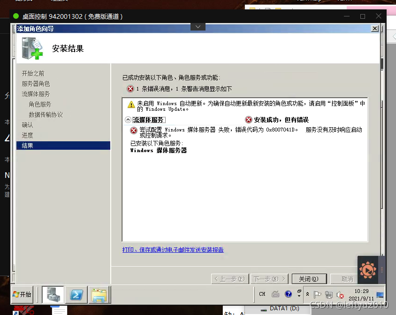Click the Windows 媒体服务器 bold text
396x315 pixels.
point(159,150)
